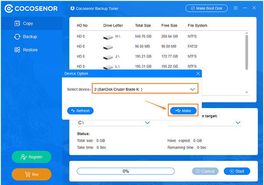Click the Make button
This screenshot has width=264, height=185.
pyautogui.click(x=183, y=111)
